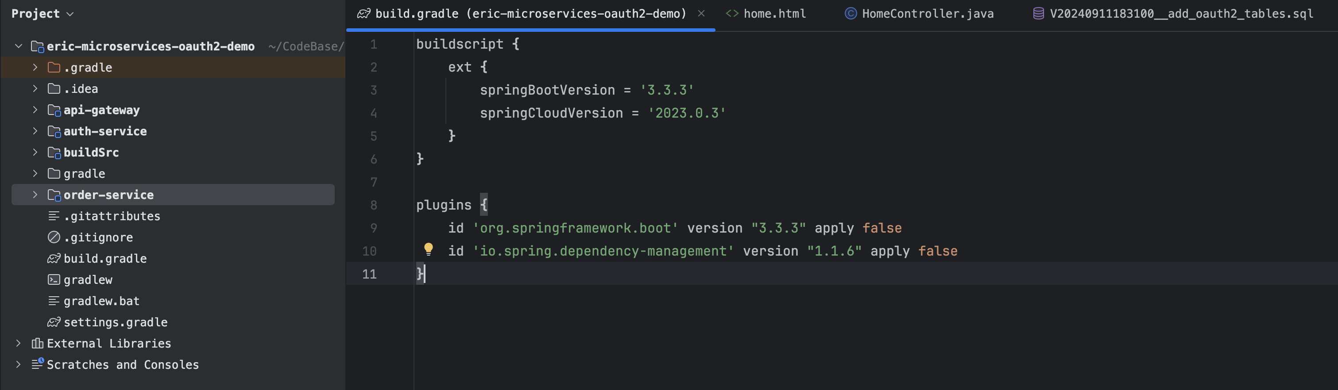Viewport: 1338px width, 390px height.
Task: Expand the buildSrc module
Action: [35, 153]
